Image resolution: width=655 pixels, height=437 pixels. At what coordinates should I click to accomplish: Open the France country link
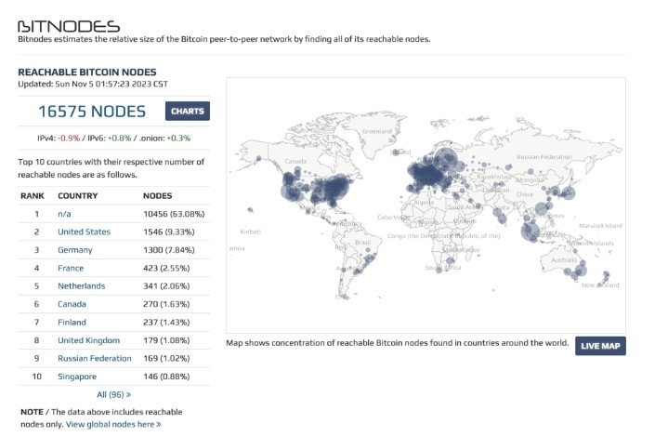(x=71, y=268)
